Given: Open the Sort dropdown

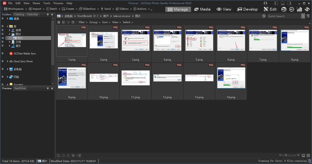Looking at the screenshot, I should pyautogui.click(x=106, y=22).
